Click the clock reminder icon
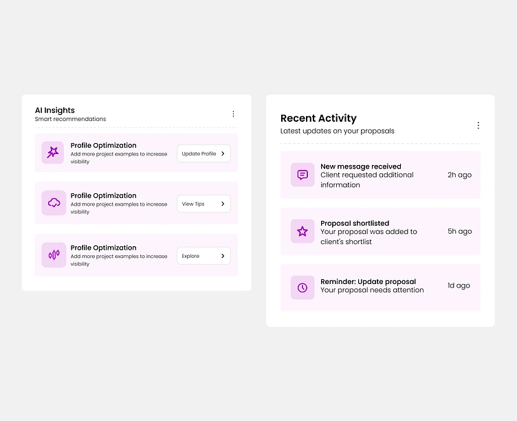This screenshot has height=421, width=517. (x=302, y=288)
